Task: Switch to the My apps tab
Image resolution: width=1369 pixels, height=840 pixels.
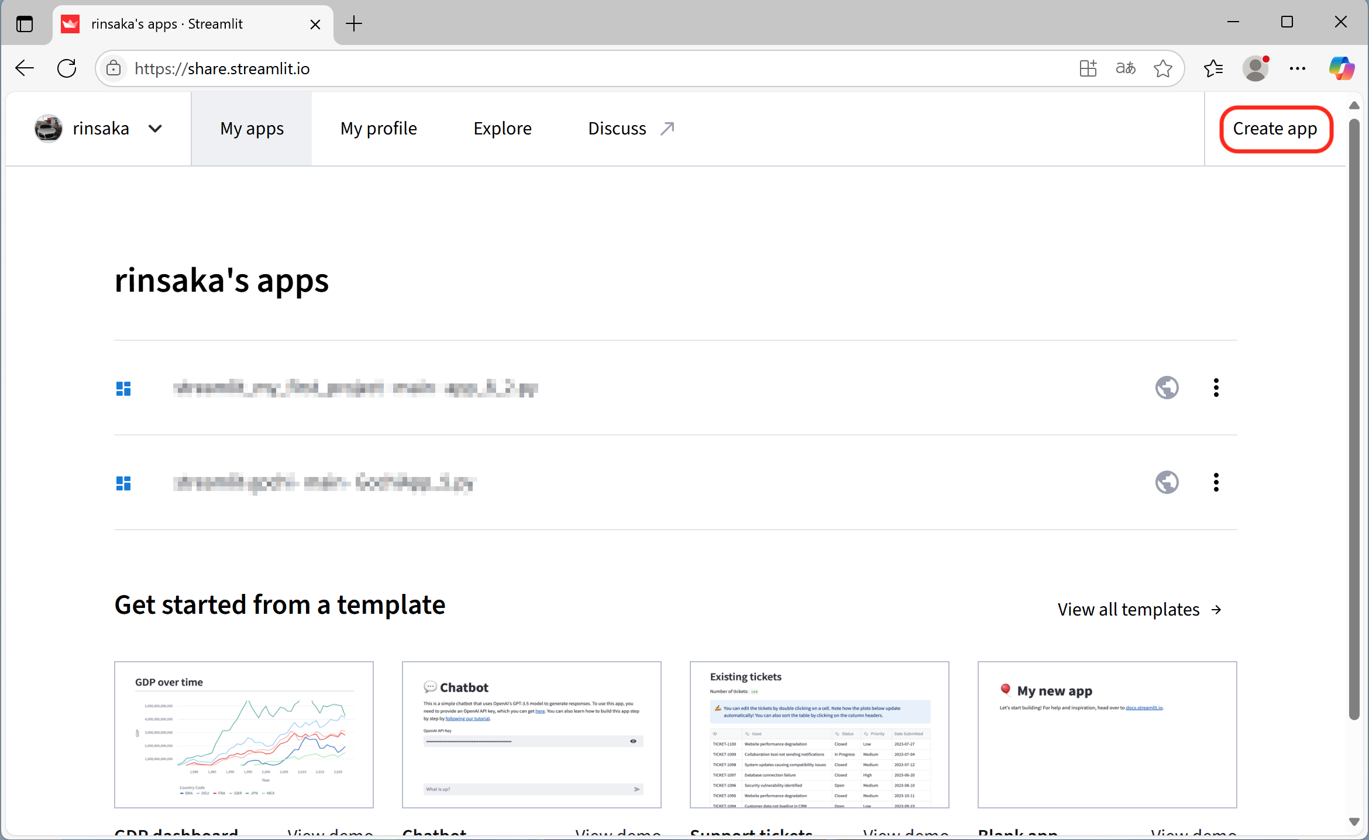Action: pos(252,129)
